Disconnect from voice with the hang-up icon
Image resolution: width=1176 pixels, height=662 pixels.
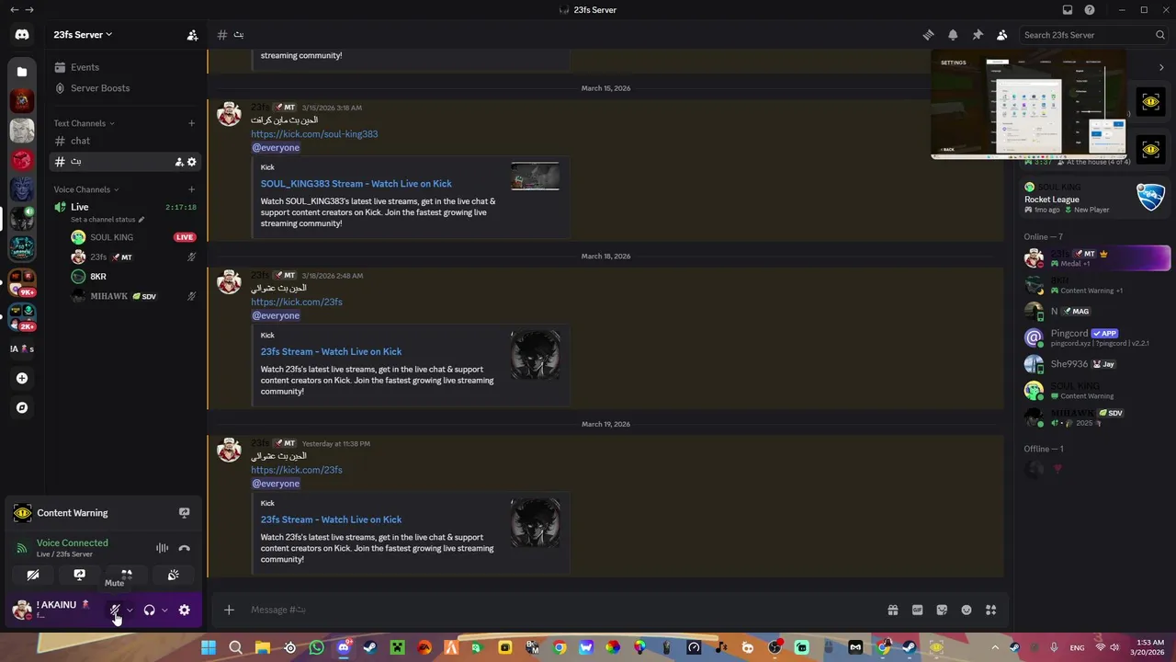184,548
